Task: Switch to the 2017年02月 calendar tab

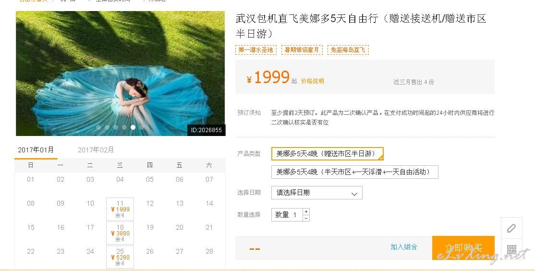Action: pyautogui.click(x=96, y=150)
